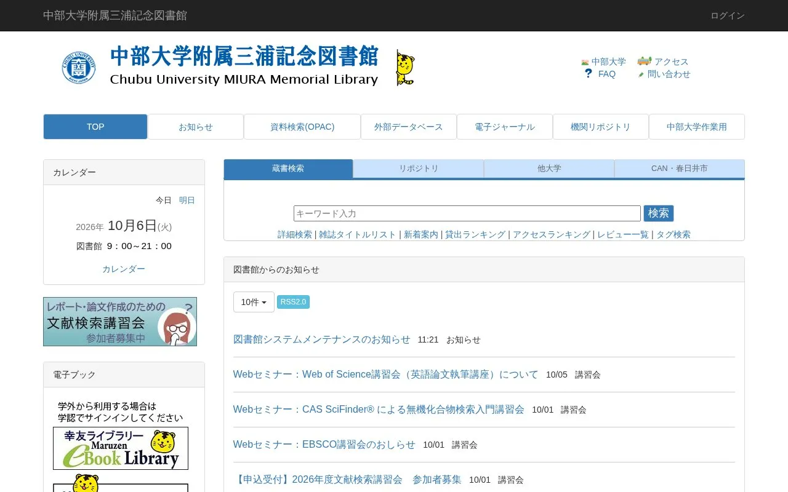
Task: Click the ログイン link in top bar
Action: tap(728, 15)
